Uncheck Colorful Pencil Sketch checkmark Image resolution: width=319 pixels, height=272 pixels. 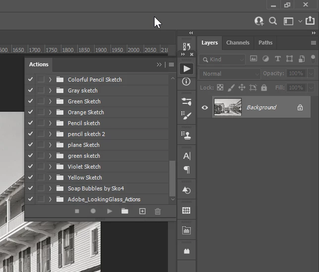[x=31, y=79]
